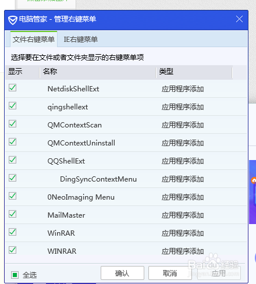Click the 确认 button
This screenshot has width=256, height=284.
pyautogui.click(x=122, y=273)
